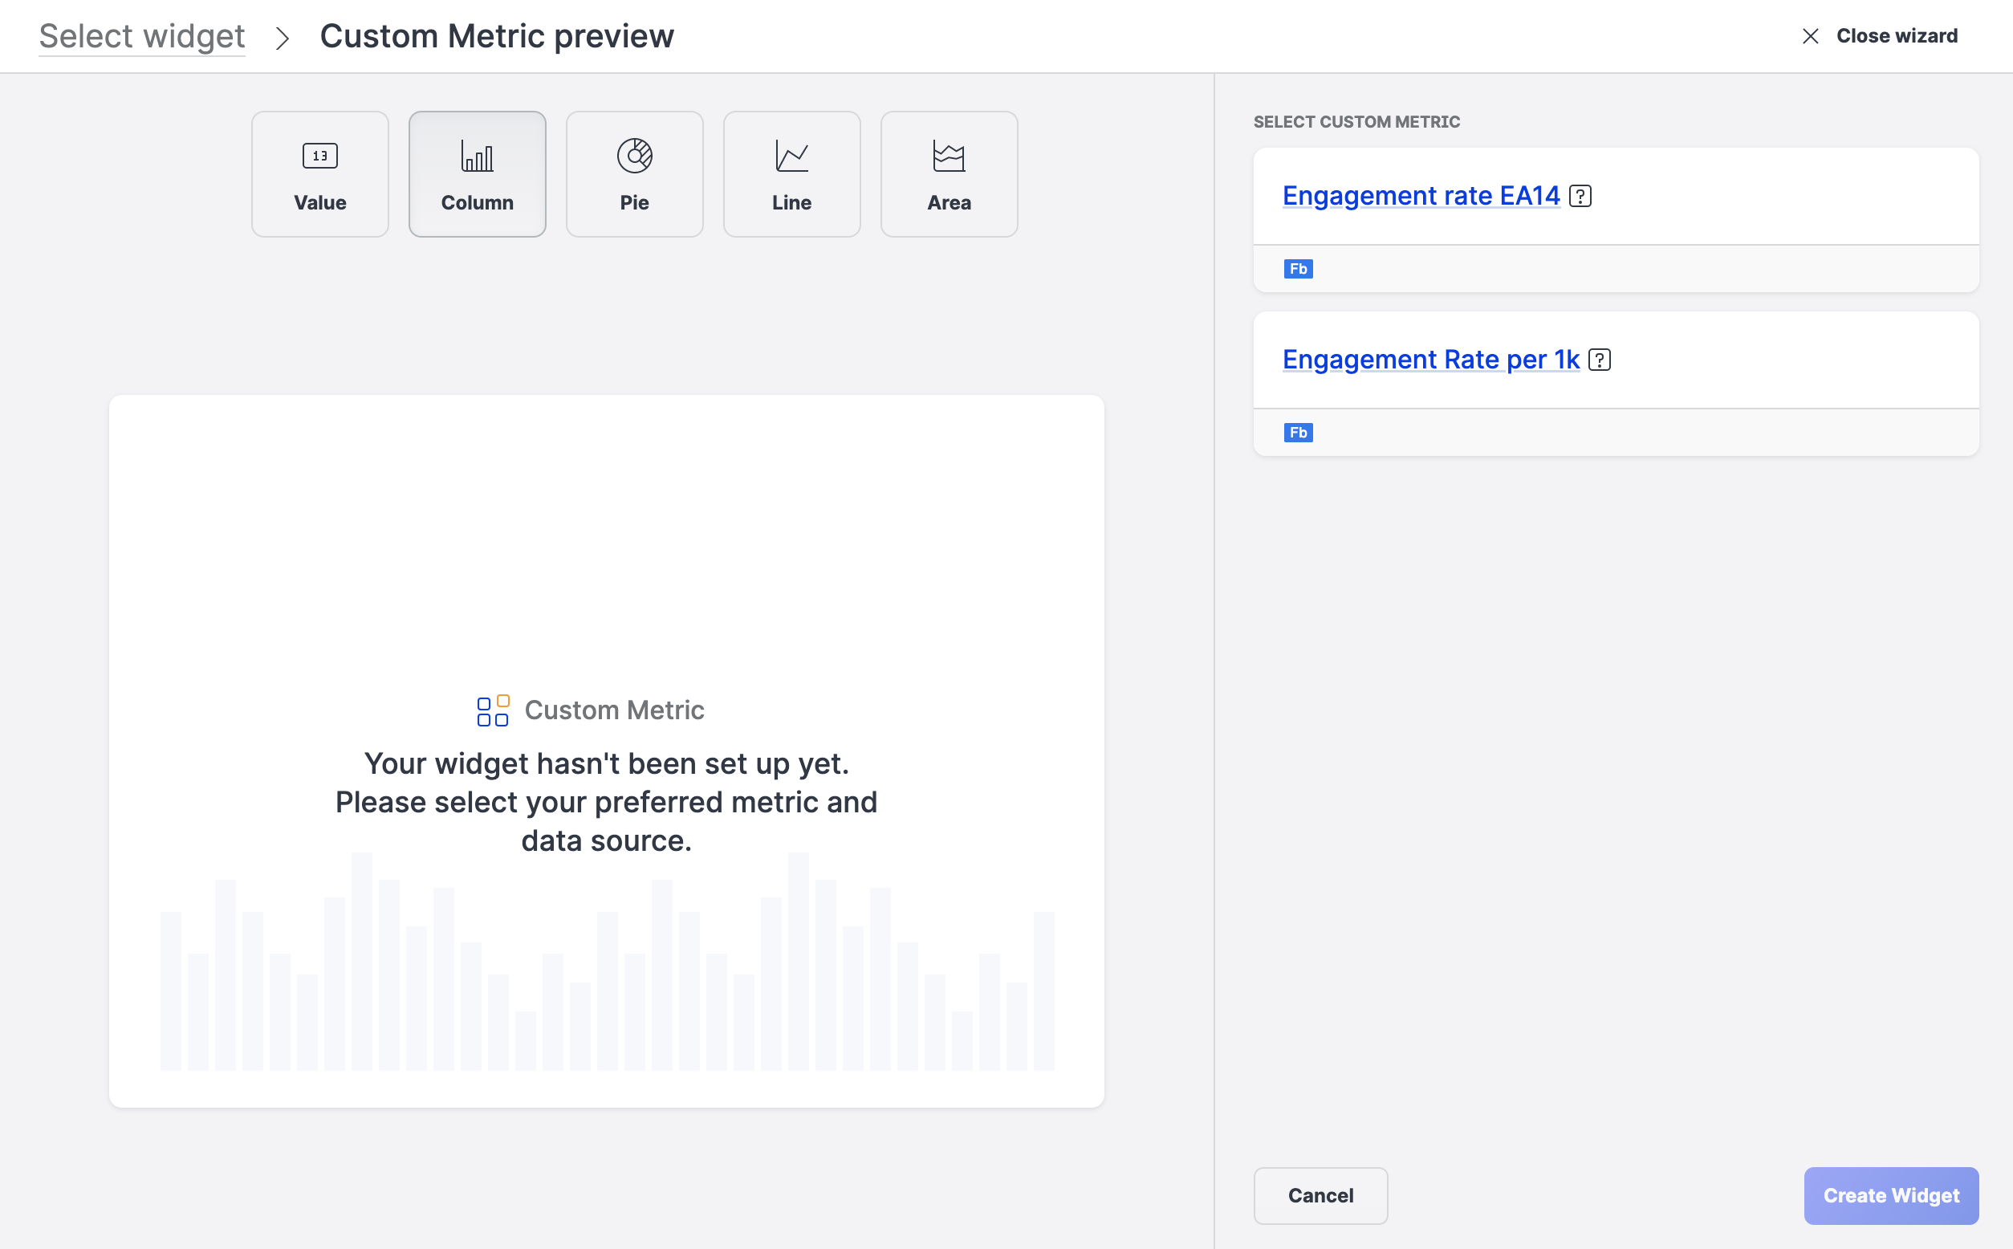Expand the breadcrumb chevron between wizard steps
Viewport: 2013px width, 1249px height.
point(284,38)
